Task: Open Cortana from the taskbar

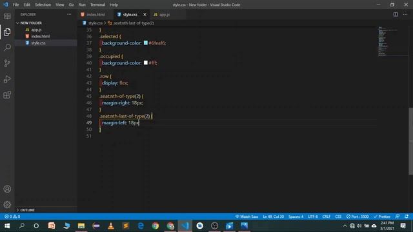Action: coord(36,226)
